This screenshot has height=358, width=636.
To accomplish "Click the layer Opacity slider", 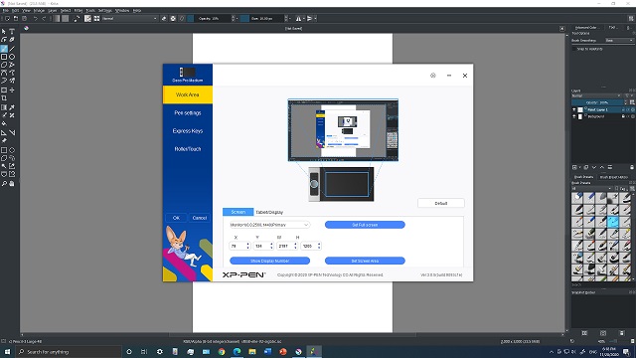I will [x=598, y=102].
